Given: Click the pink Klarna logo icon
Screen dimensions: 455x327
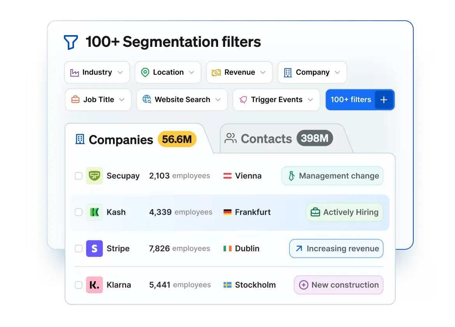Looking at the screenshot, I should point(94,285).
